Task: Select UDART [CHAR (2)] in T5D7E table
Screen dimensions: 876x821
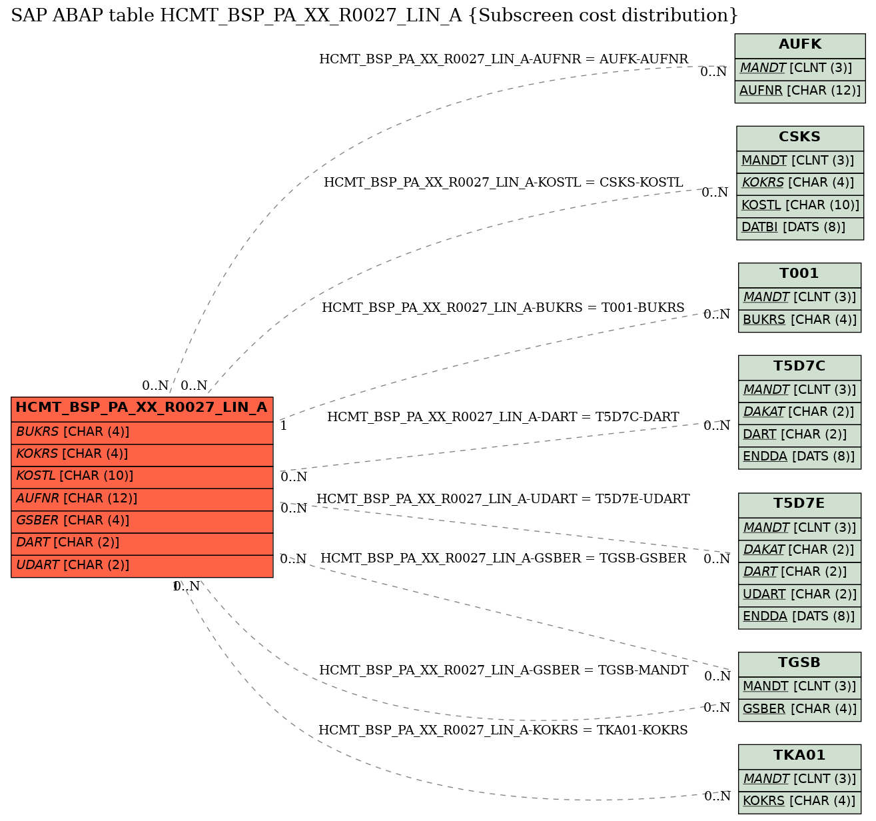Action: [799, 594]
